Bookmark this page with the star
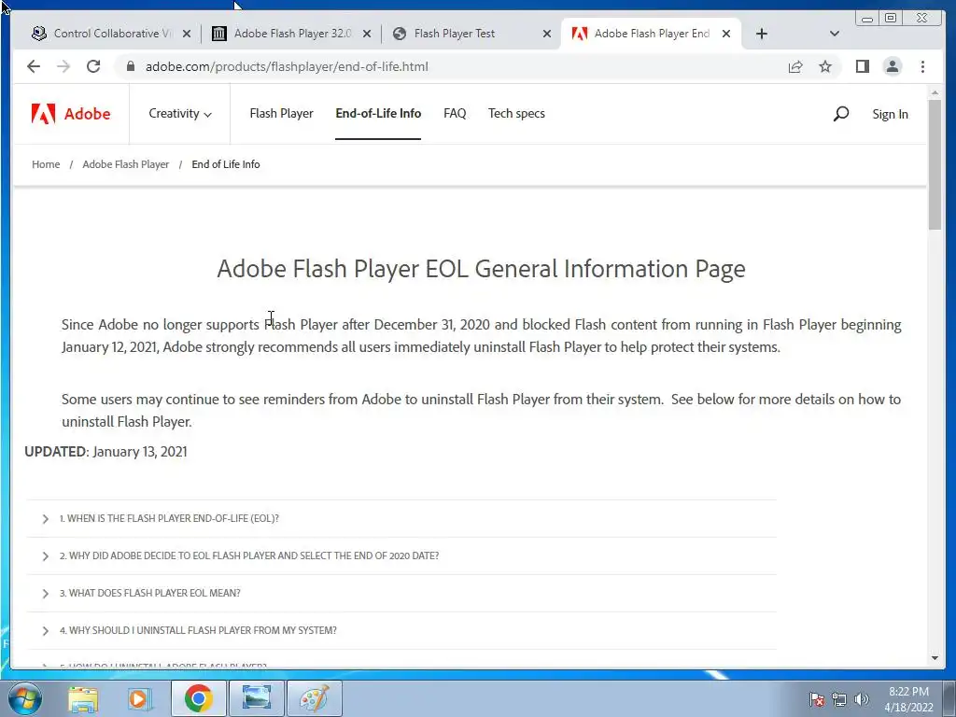 [825, 66]
